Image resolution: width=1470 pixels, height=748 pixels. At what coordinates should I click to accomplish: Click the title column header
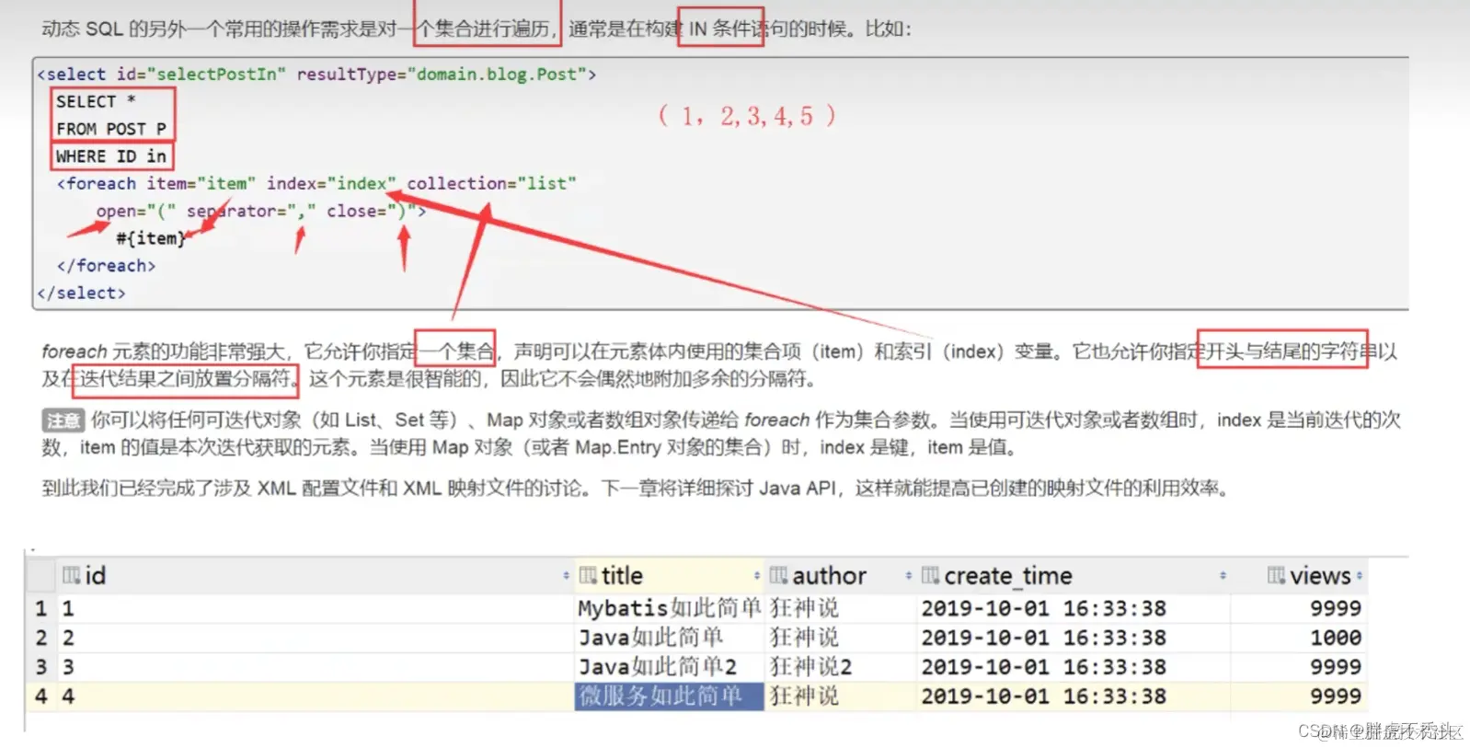[x=669, y=576]
